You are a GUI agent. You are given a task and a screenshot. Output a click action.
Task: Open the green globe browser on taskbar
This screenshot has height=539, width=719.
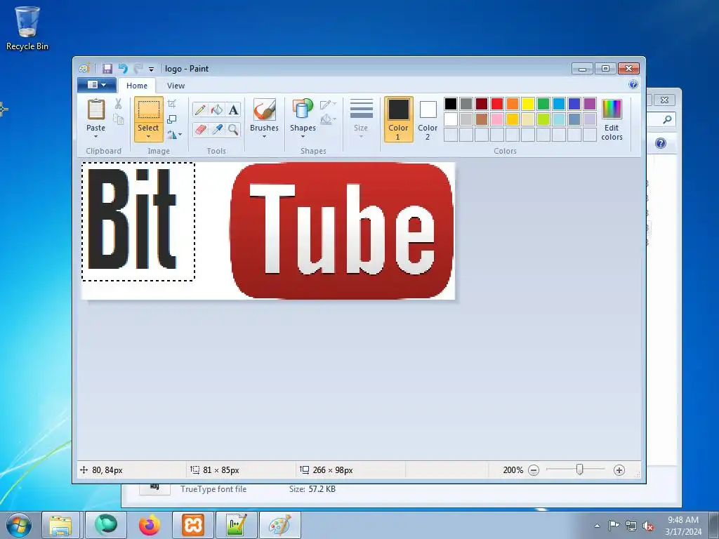(106, 525)
